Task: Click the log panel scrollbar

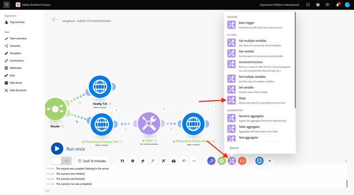Action: (x=347, y=184)
